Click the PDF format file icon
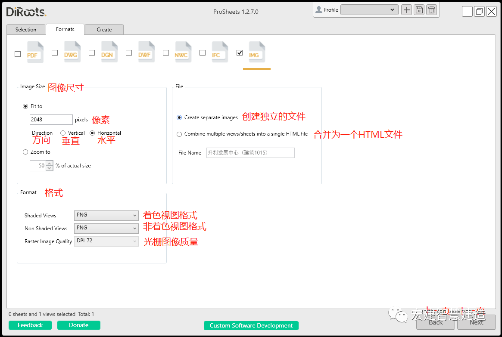 (x=35, y=52)
